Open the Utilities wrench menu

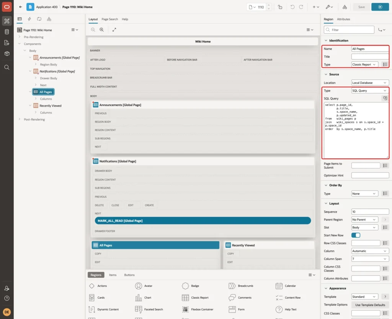(329, 7)
